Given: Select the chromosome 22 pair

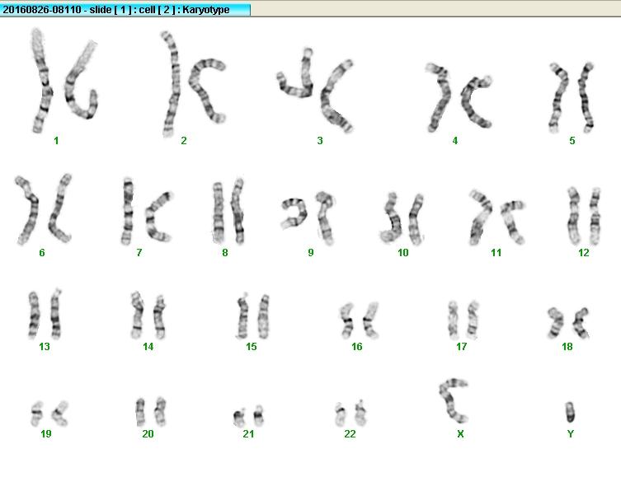Looking at the screenshot, I should pos(350,413).
